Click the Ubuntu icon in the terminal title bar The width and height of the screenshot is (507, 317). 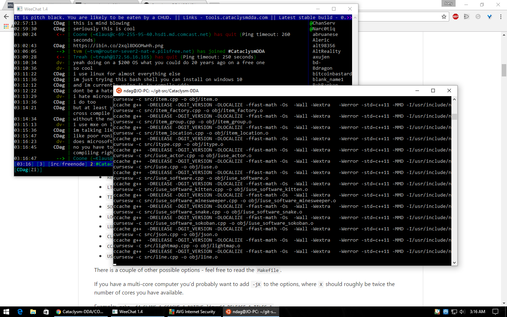(x=119, y=91)
